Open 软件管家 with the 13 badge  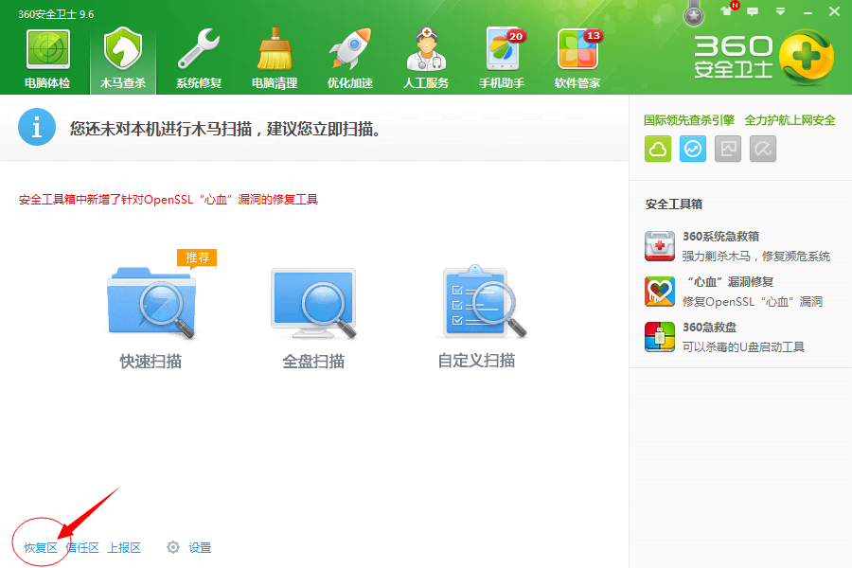pos(577,58)
